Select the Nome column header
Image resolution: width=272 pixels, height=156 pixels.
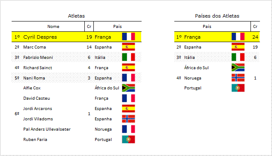[53, 27]
